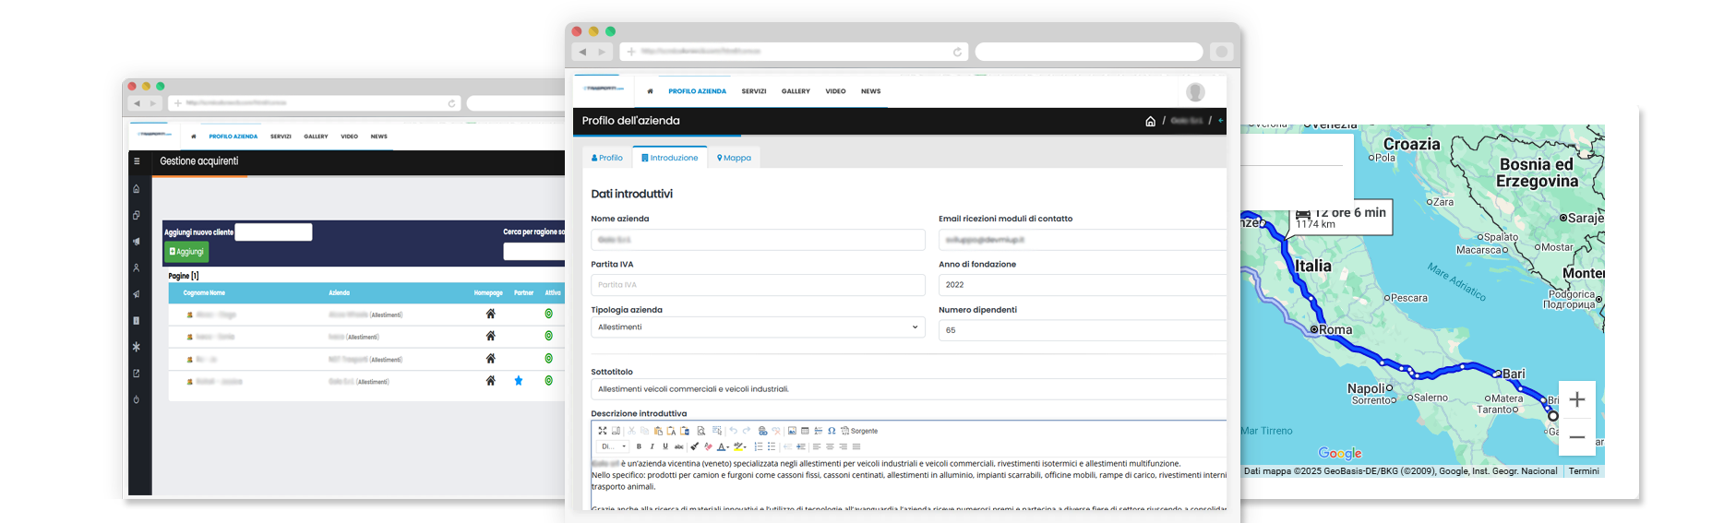Click the underline formatting button
The image size is (1724, 523).
pyautogui.click(x=664, y=446)
